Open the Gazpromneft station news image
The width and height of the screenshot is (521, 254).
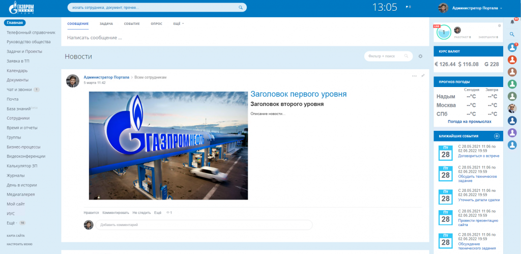tap(168, 146)
